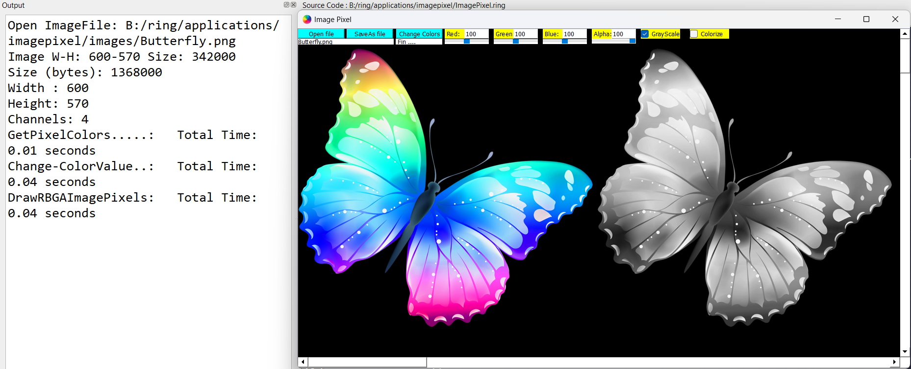
Task: Click the vertical scrollbar up arrow
Action: click(905, 34)
